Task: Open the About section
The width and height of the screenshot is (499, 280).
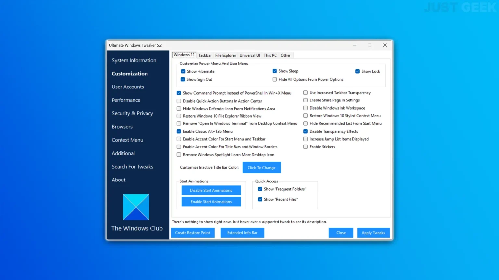Action: [119, 180]
